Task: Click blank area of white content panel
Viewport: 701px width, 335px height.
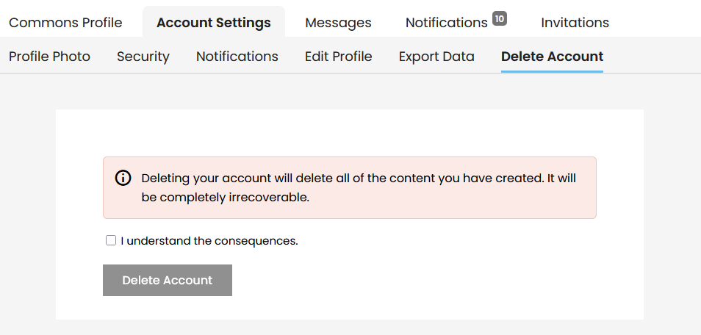Action: 441,279
